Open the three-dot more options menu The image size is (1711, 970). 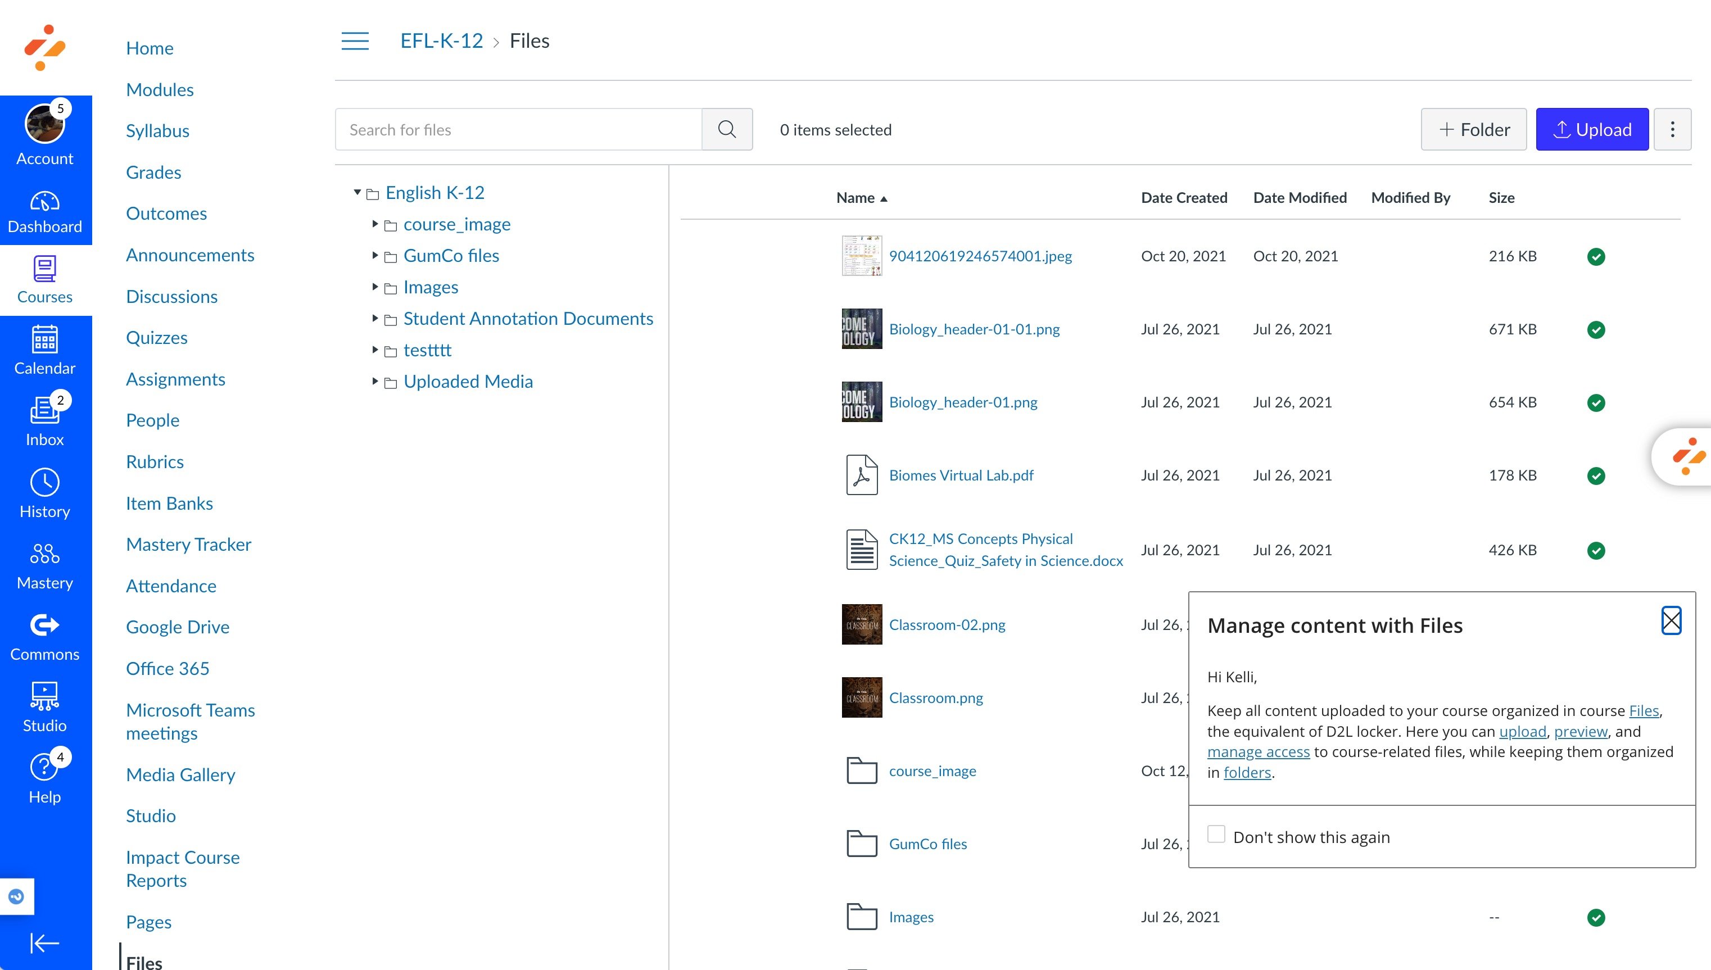click(1672, 129)
